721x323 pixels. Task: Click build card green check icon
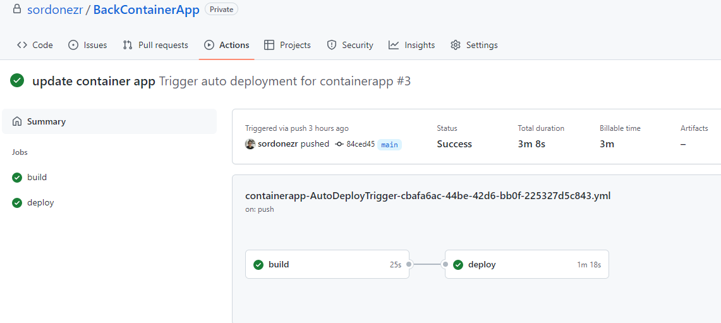coord(258,265)
